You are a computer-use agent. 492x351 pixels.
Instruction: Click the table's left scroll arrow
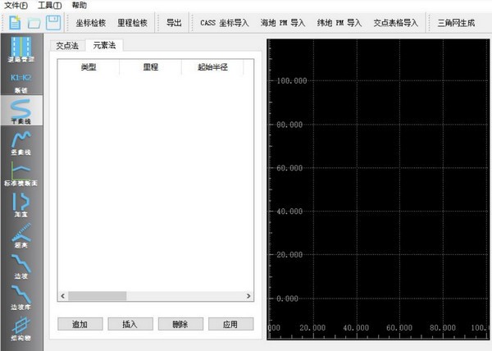[63, 296]
